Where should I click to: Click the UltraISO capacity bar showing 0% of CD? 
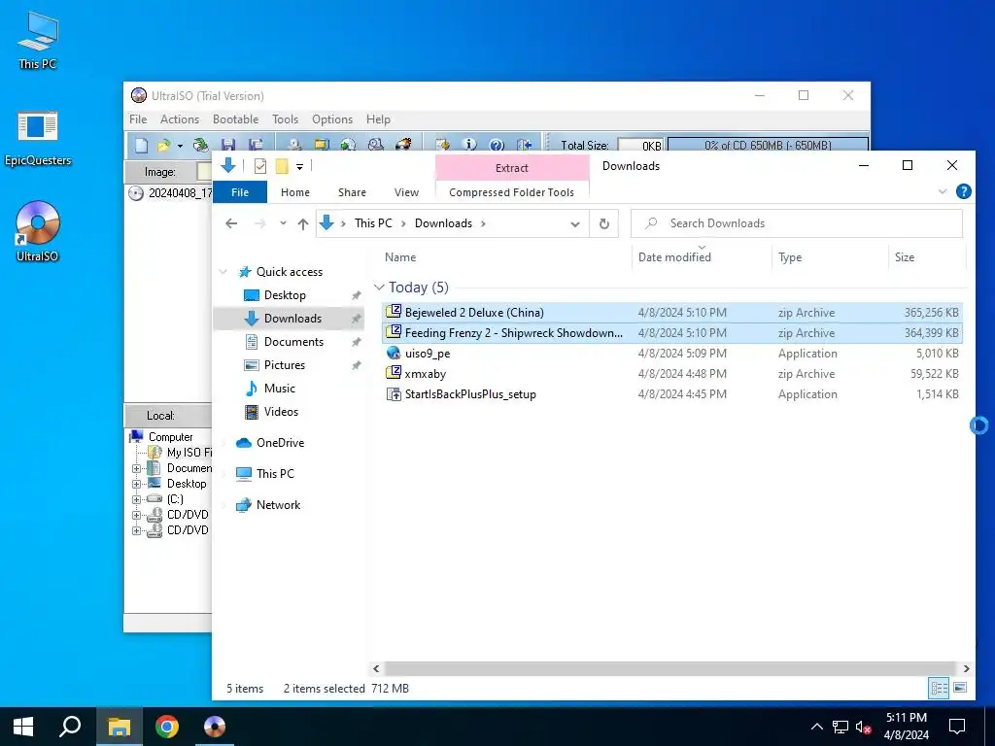pyautogui.click(x=768, y=146)
